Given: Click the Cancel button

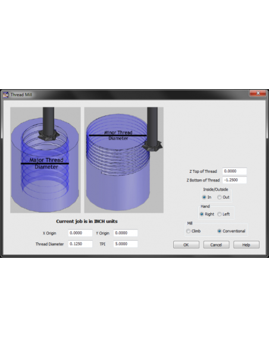Looking at the screenshot, I should tap(216, 245).
